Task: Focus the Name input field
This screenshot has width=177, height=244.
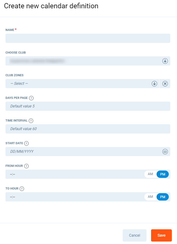Action: (88, 38)
